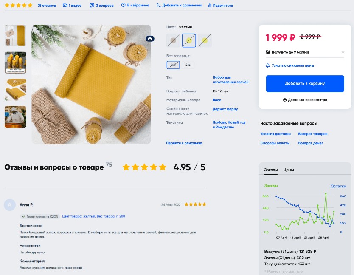This screenshot has height=275, width=354.
Task: Click bell icon Узнать о снижении цены
Action: tap(268, 65)
